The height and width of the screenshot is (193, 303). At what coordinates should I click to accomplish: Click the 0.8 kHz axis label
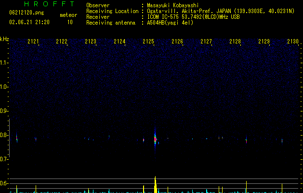tap(4, 135)
